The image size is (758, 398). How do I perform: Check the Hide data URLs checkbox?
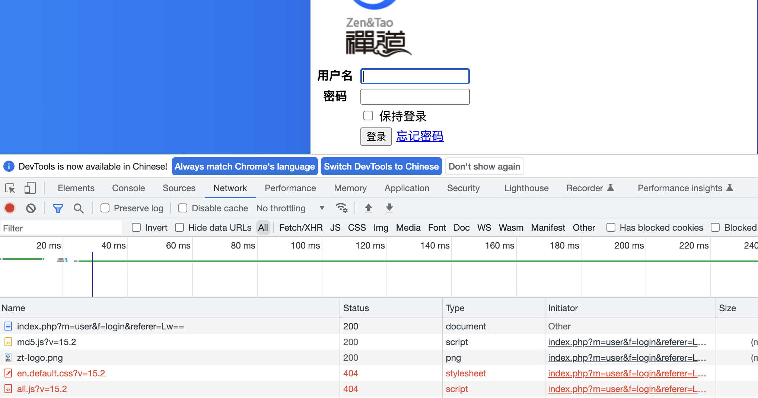pyautogui.click(x=179, y=227)
